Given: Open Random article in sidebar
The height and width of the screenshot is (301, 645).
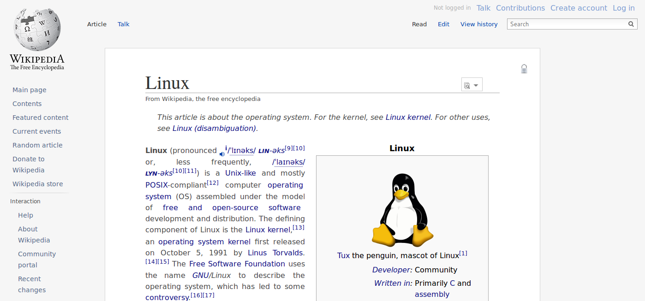Looking at the screenshot, I should click(x=37, y=145).
